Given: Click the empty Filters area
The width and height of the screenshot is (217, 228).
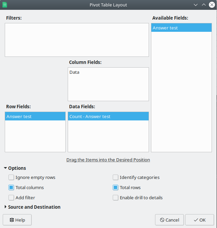Looking at the screenshot, I should click(x=77, y=40).
